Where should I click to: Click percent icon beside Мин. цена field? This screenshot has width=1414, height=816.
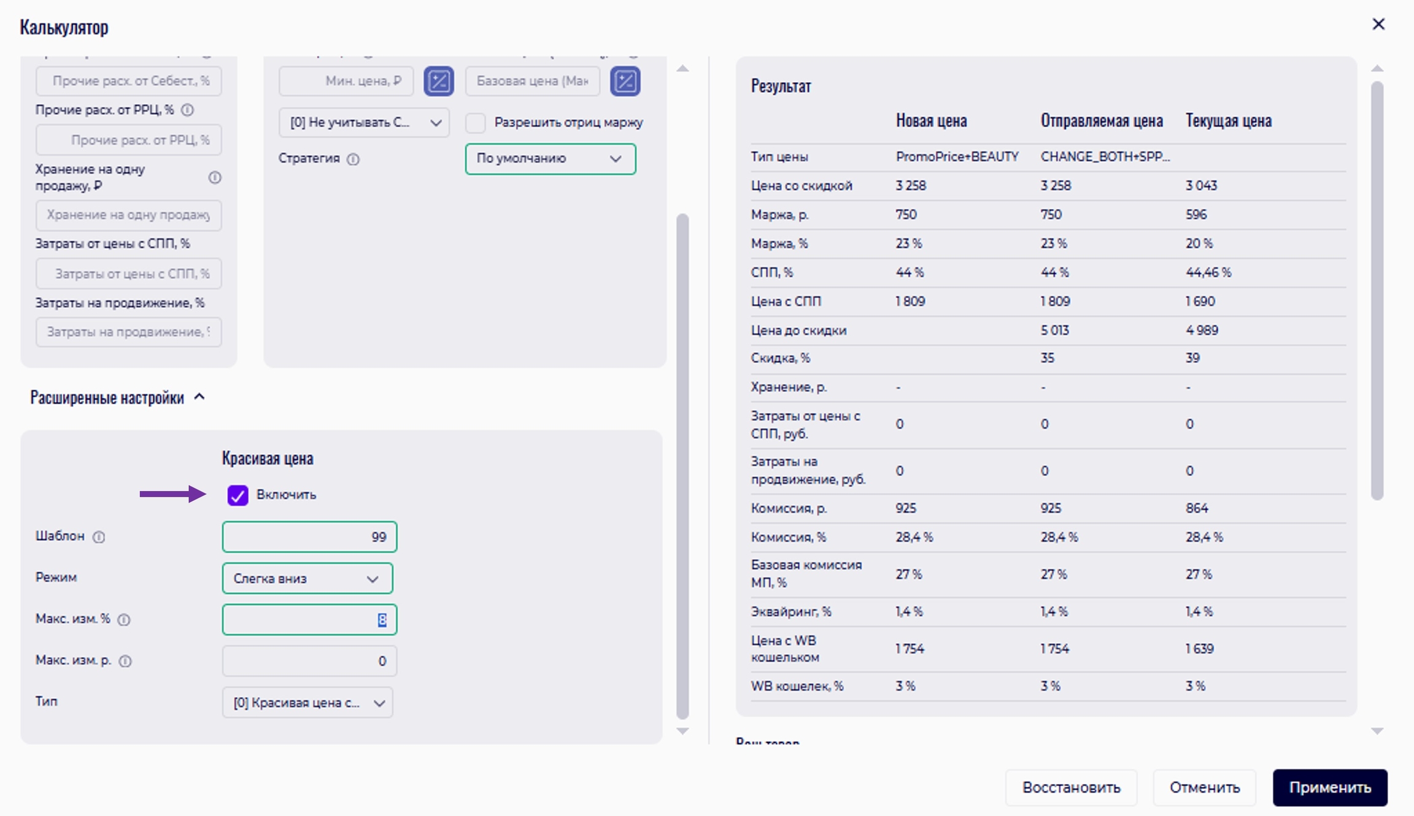coord(439,81)
